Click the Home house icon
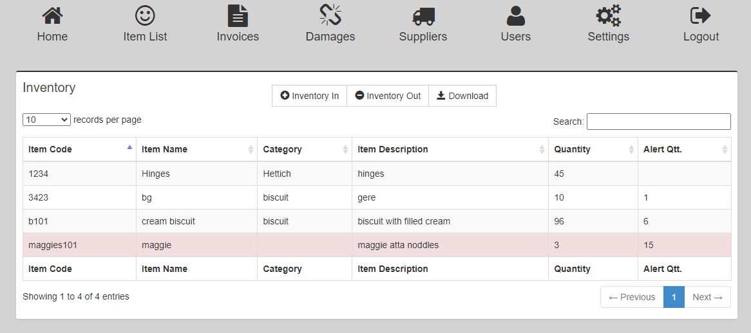This screenshot has width=751, height=333. tap(52, 15)
